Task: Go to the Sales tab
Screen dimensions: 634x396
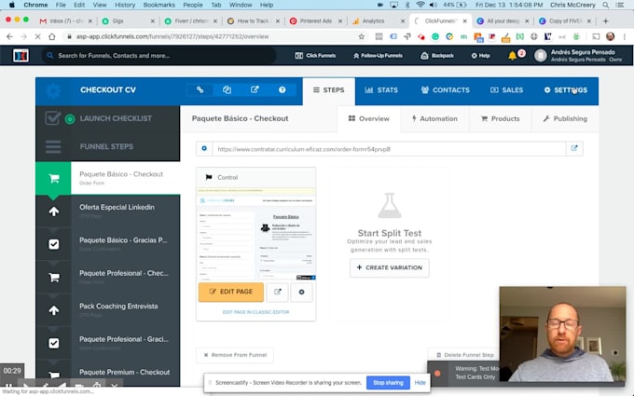Action: click(x=506, y=90)
